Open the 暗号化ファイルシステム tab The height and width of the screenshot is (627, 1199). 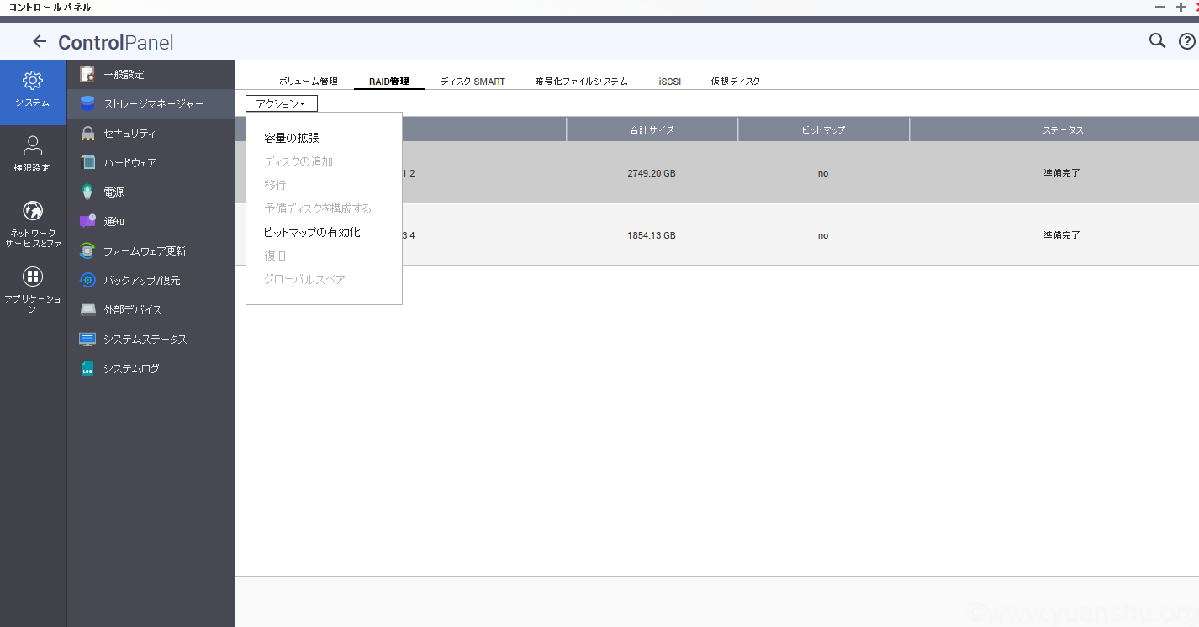[x=582, y=82]
